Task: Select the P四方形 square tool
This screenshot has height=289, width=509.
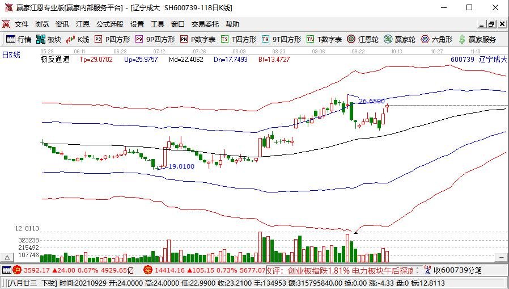Action: point(112,40)
